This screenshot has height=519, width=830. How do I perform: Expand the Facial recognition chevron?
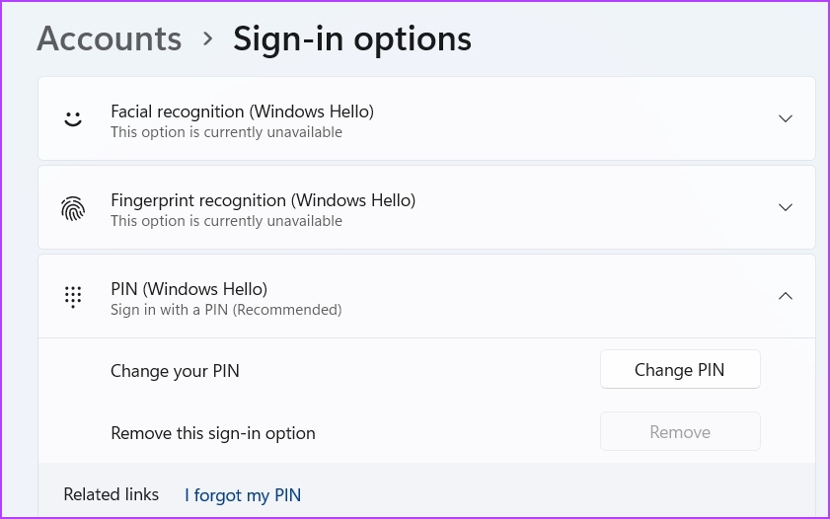pos(786,118)
